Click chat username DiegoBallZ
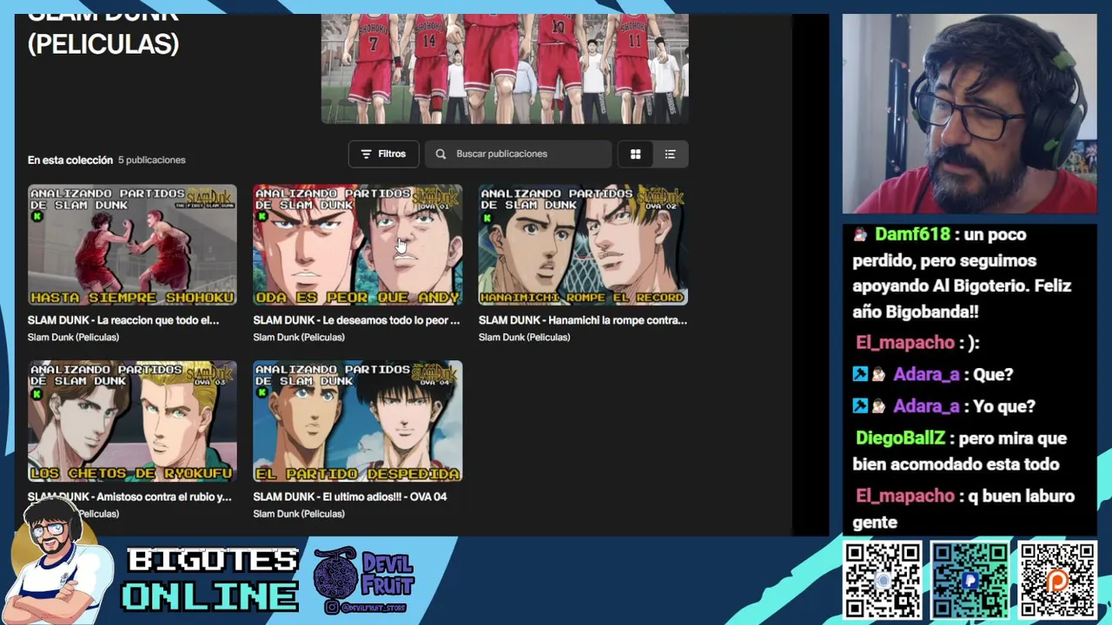Screen dimensions: 1112x625 coord(899,438)
